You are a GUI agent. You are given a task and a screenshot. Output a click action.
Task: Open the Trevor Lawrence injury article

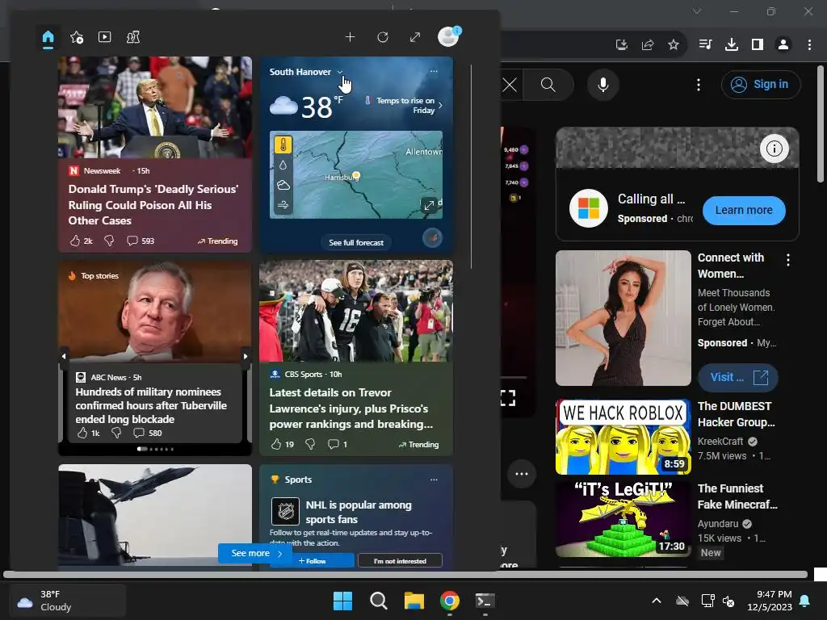tap(351, 408)
